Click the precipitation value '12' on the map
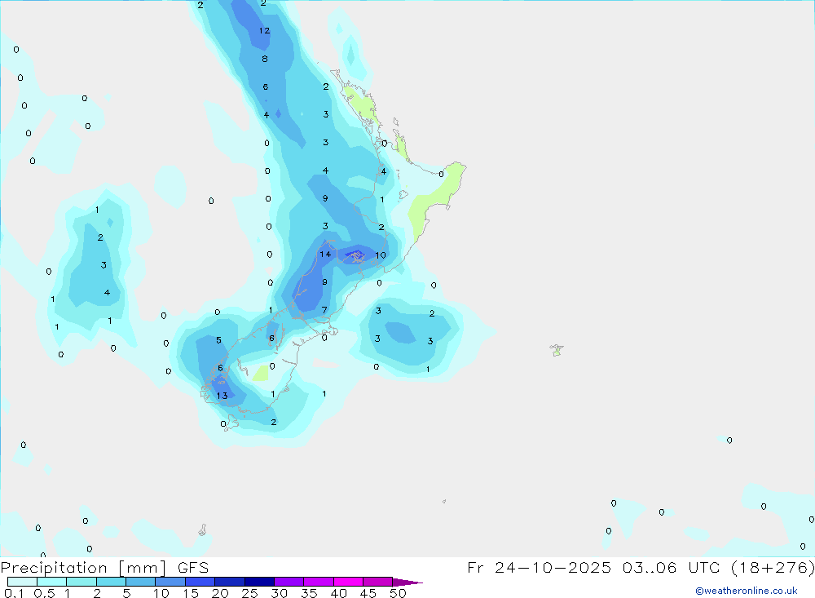 point(265,31)
